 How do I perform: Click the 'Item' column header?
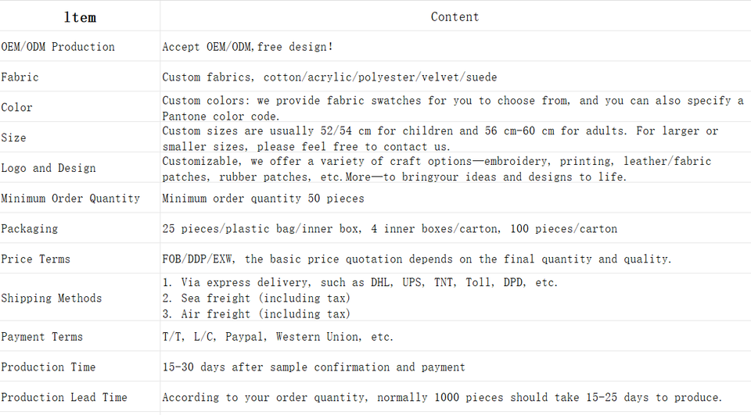[x=80, y=16]
